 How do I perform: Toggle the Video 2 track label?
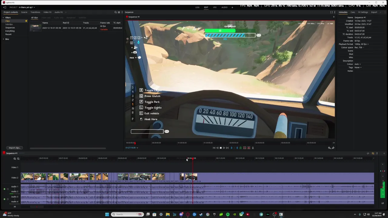coord(15,178)
